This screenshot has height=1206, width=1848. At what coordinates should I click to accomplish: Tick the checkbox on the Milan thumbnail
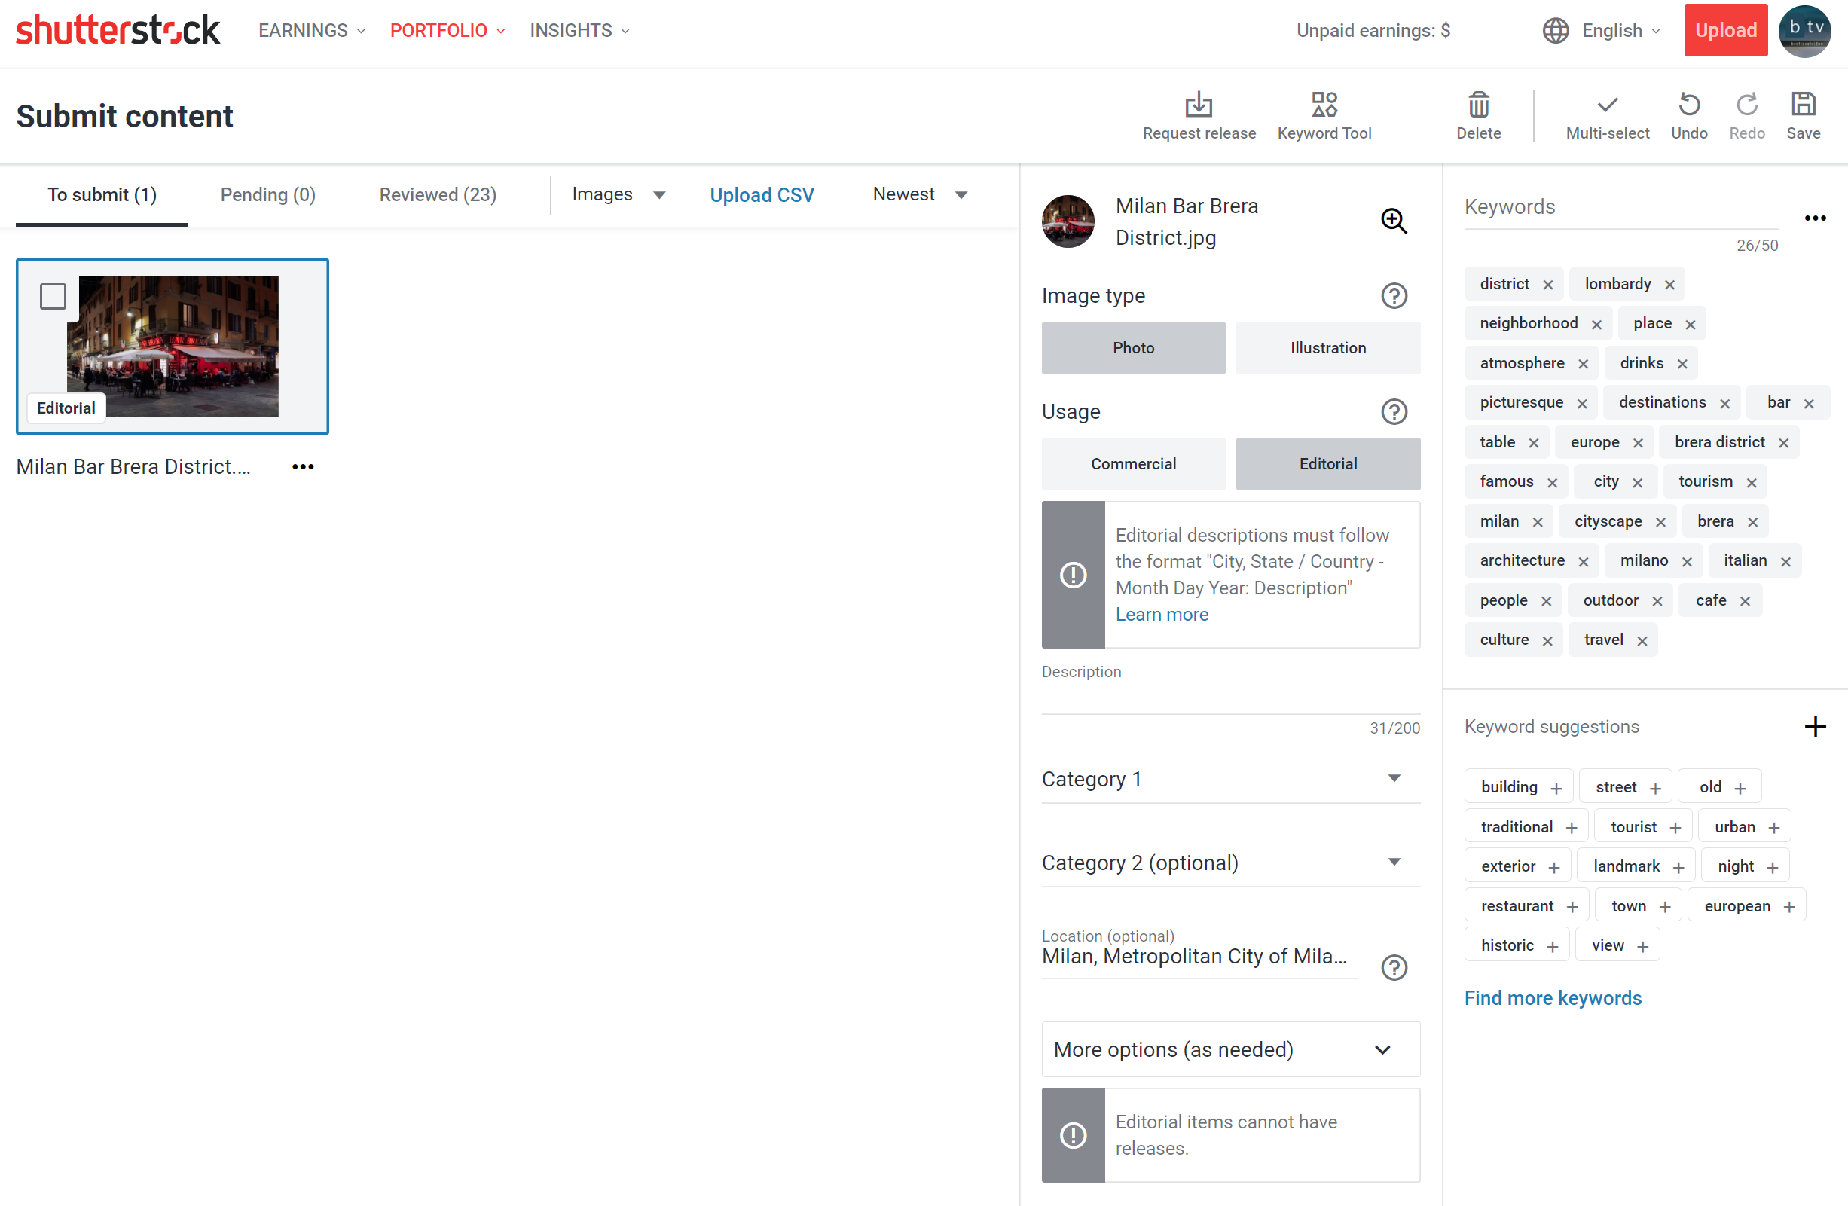[x=53, y=296]
